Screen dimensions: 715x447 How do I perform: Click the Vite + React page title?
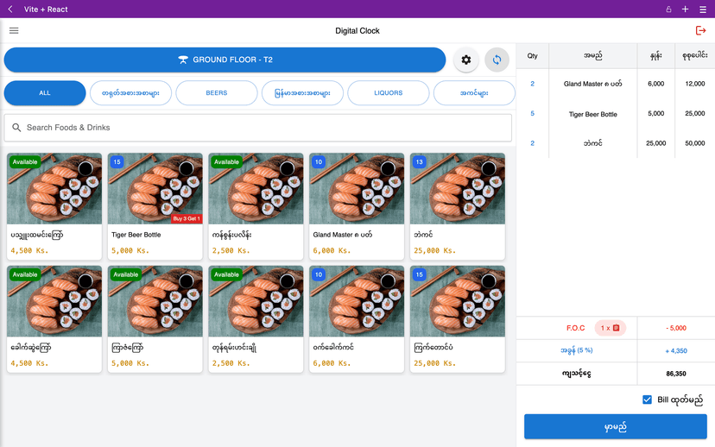46,9
